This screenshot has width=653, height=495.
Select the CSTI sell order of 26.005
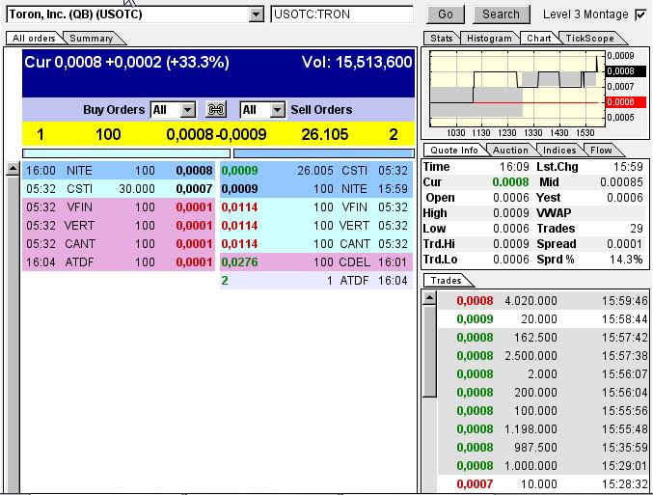316,171
